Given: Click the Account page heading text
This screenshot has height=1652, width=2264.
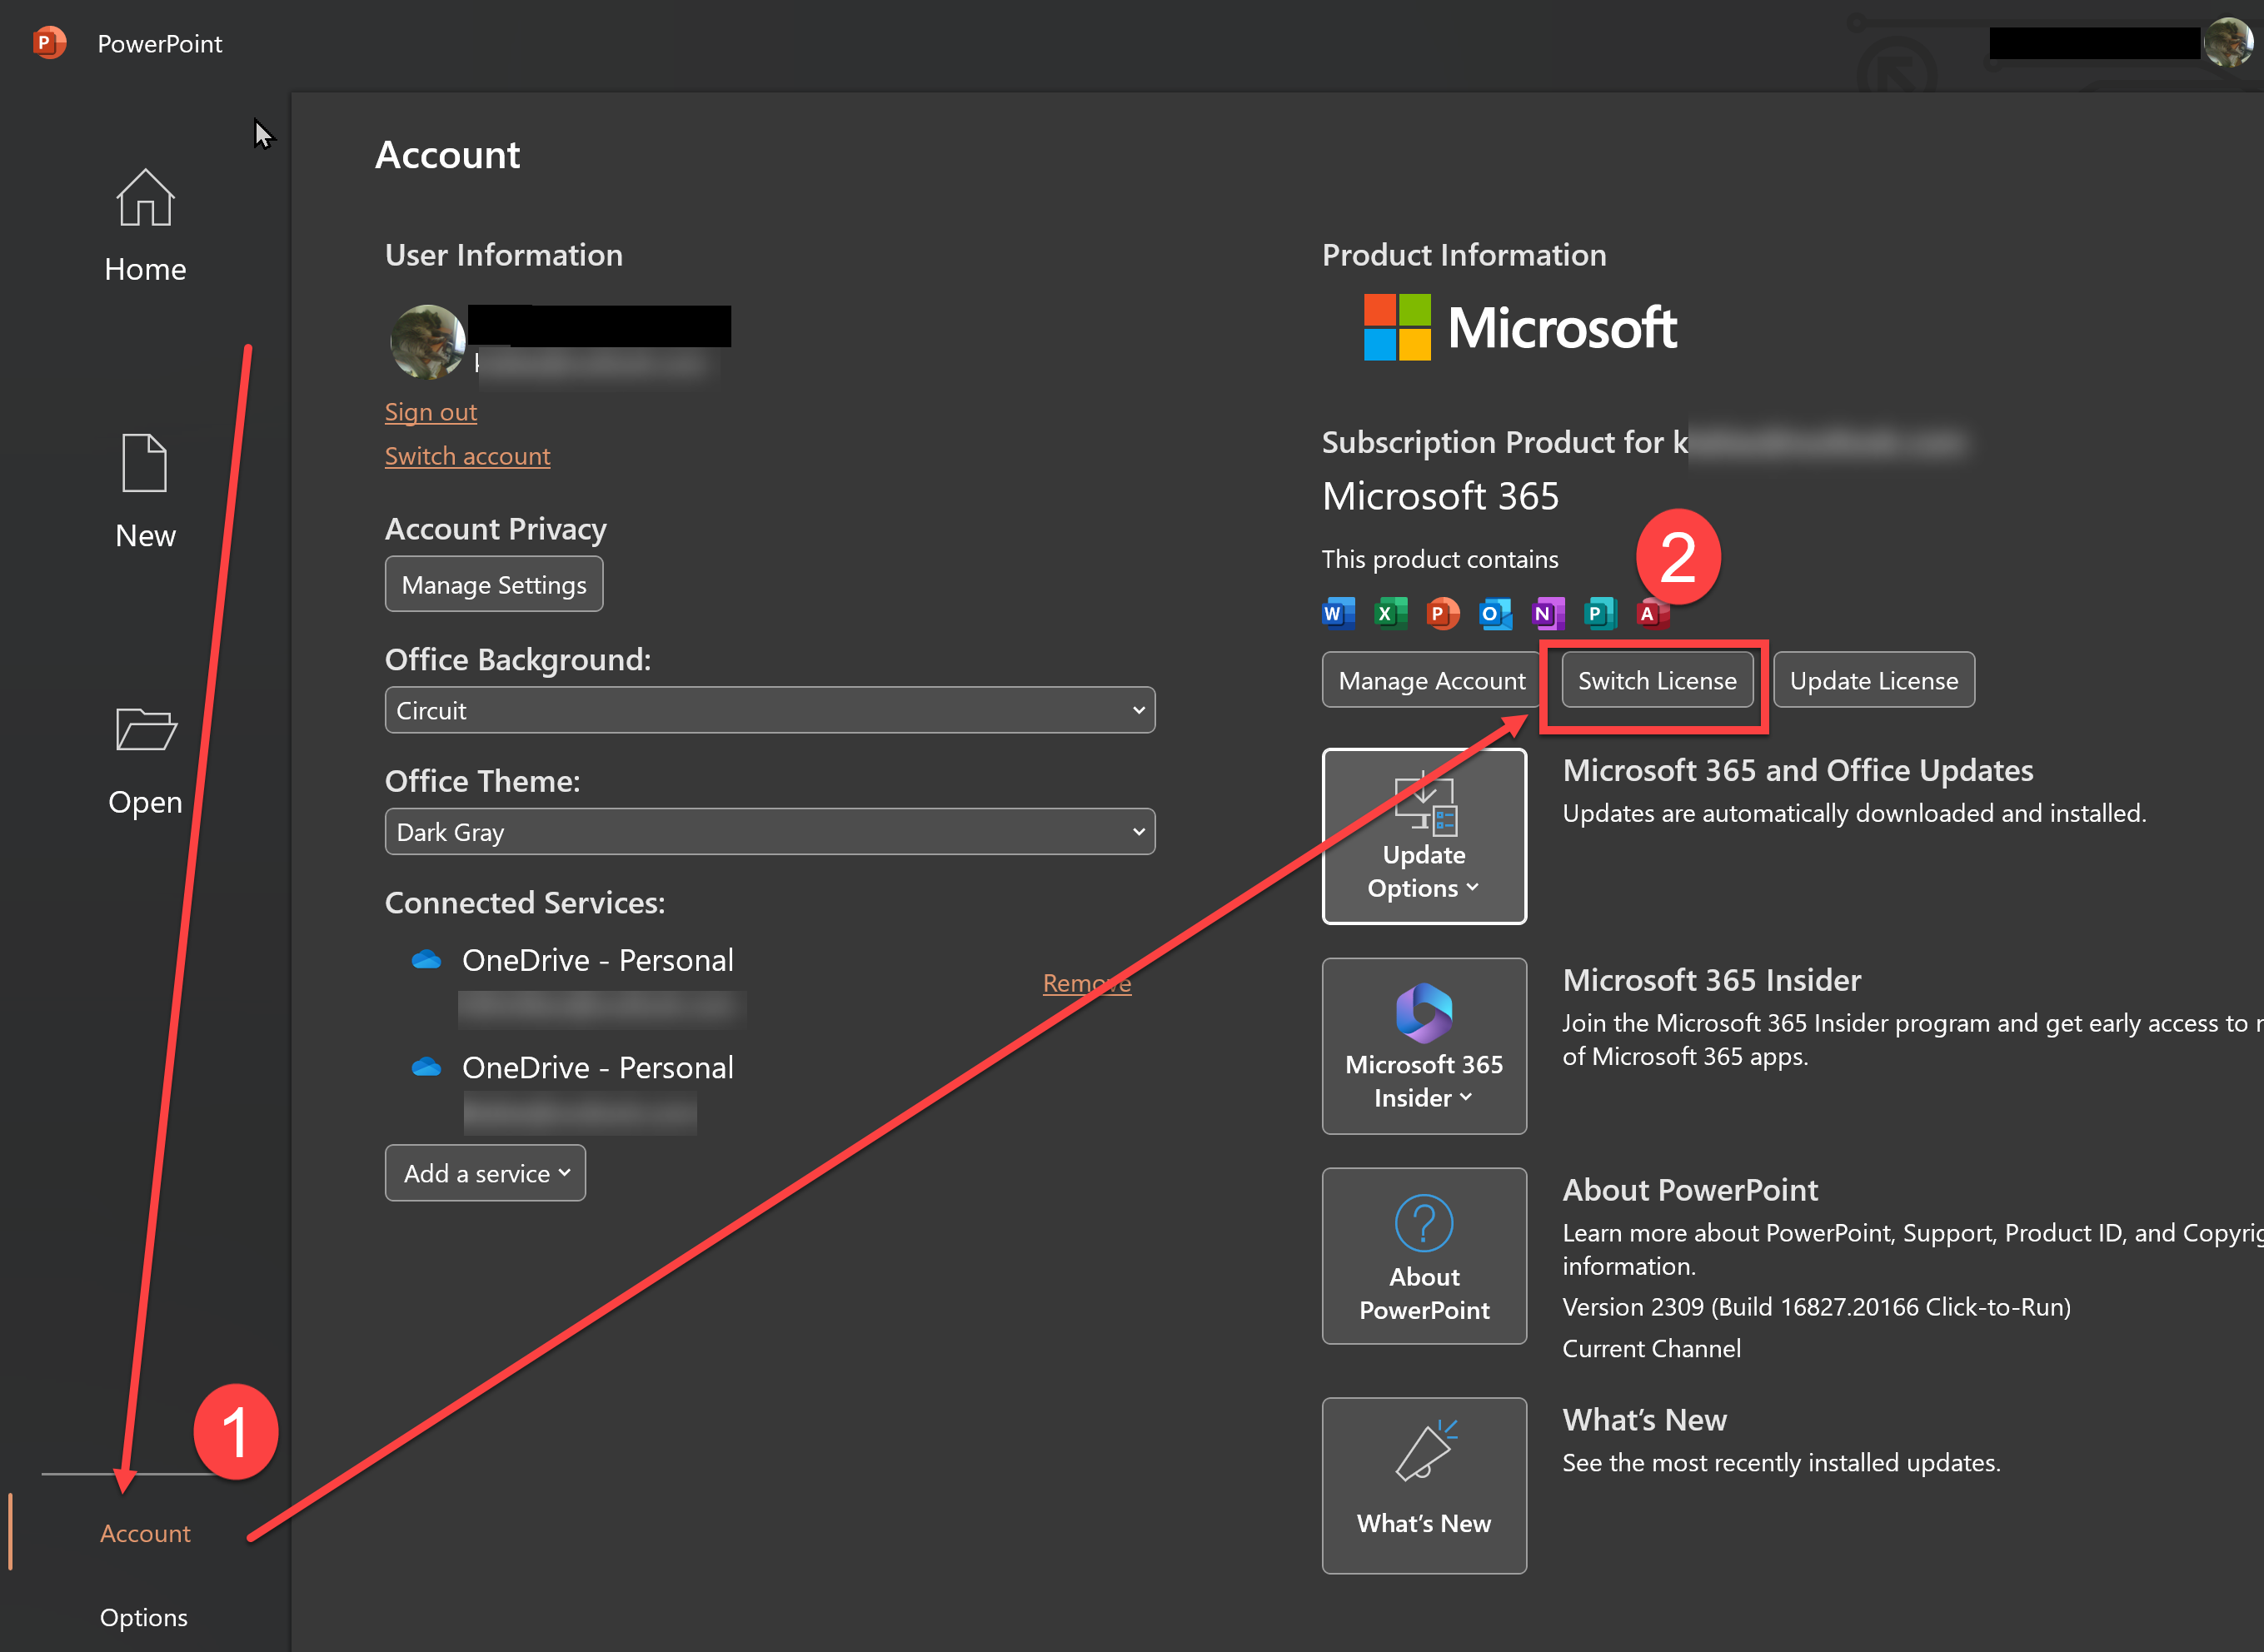Looking at the screenshot, I should [x=447, y=155].
